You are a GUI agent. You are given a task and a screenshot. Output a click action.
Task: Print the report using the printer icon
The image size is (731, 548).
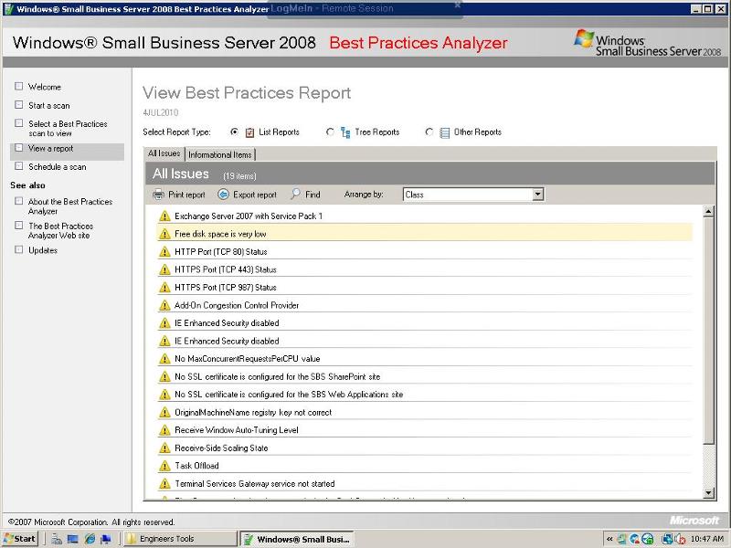(x=158, y=195)
